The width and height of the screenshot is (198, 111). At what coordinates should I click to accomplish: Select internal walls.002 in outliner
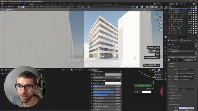coord(178,19)
